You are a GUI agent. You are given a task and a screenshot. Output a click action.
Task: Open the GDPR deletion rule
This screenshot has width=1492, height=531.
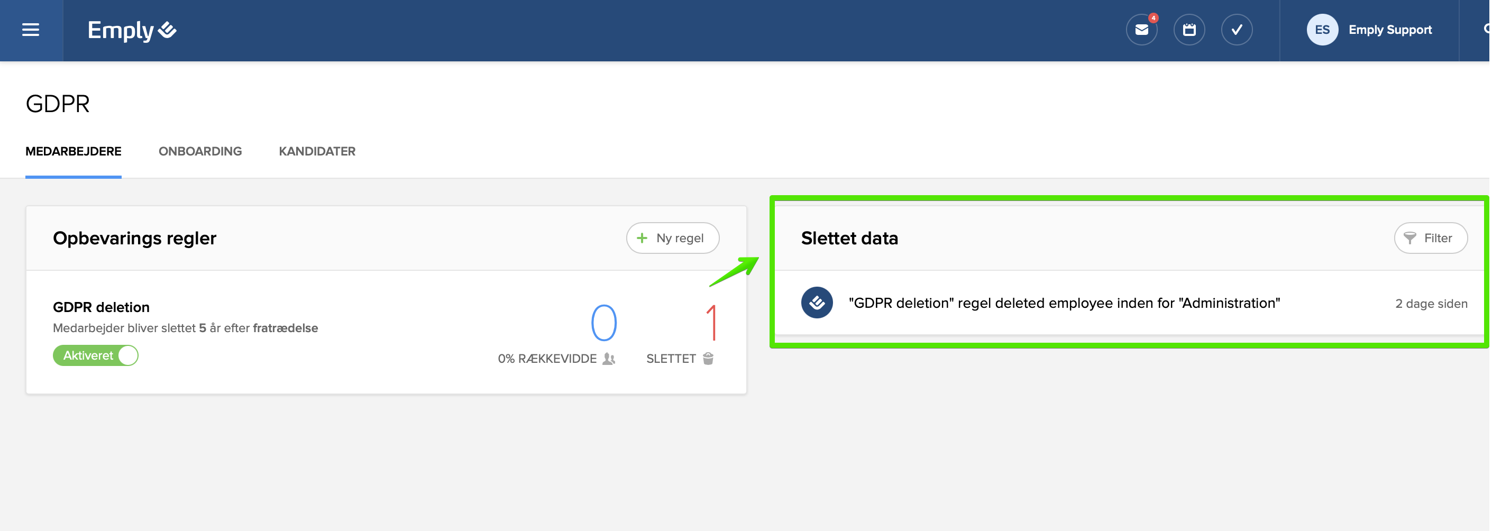102,307
